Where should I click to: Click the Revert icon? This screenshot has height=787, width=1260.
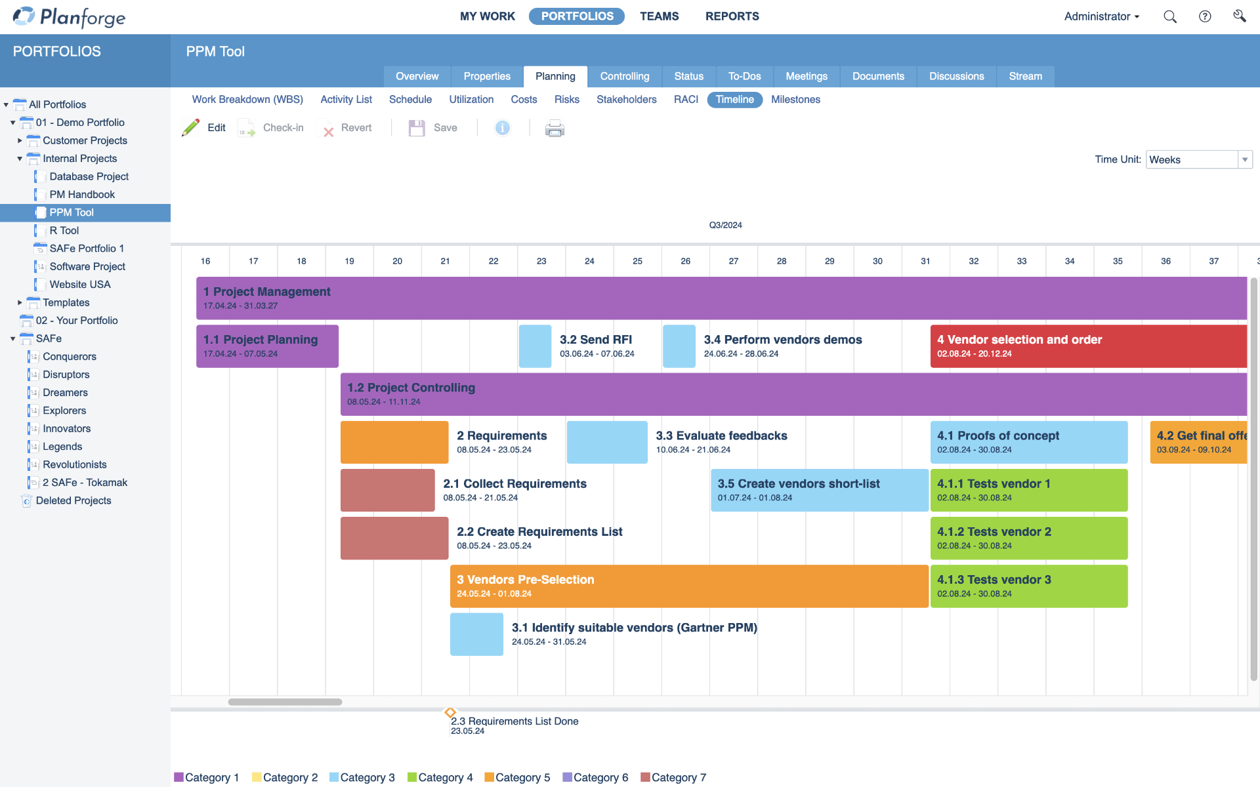click(328, 128)
